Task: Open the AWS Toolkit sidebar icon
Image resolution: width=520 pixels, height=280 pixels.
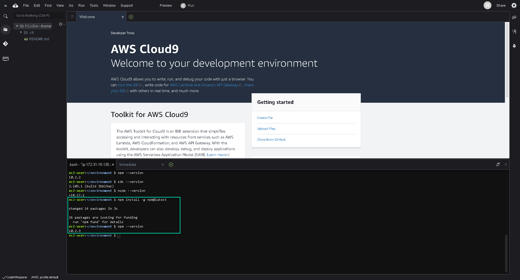Action: coord(5,58)
